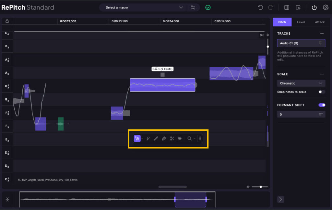Switch to the Level tab
This screenshot has width=332, height=210.
[301, 22]
